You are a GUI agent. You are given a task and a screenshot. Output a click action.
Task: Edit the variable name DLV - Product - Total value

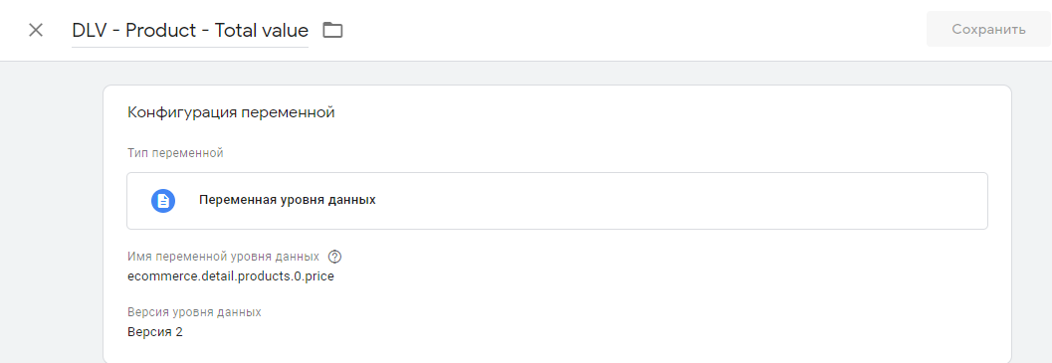pyautogui.click(x=190, y=30)
